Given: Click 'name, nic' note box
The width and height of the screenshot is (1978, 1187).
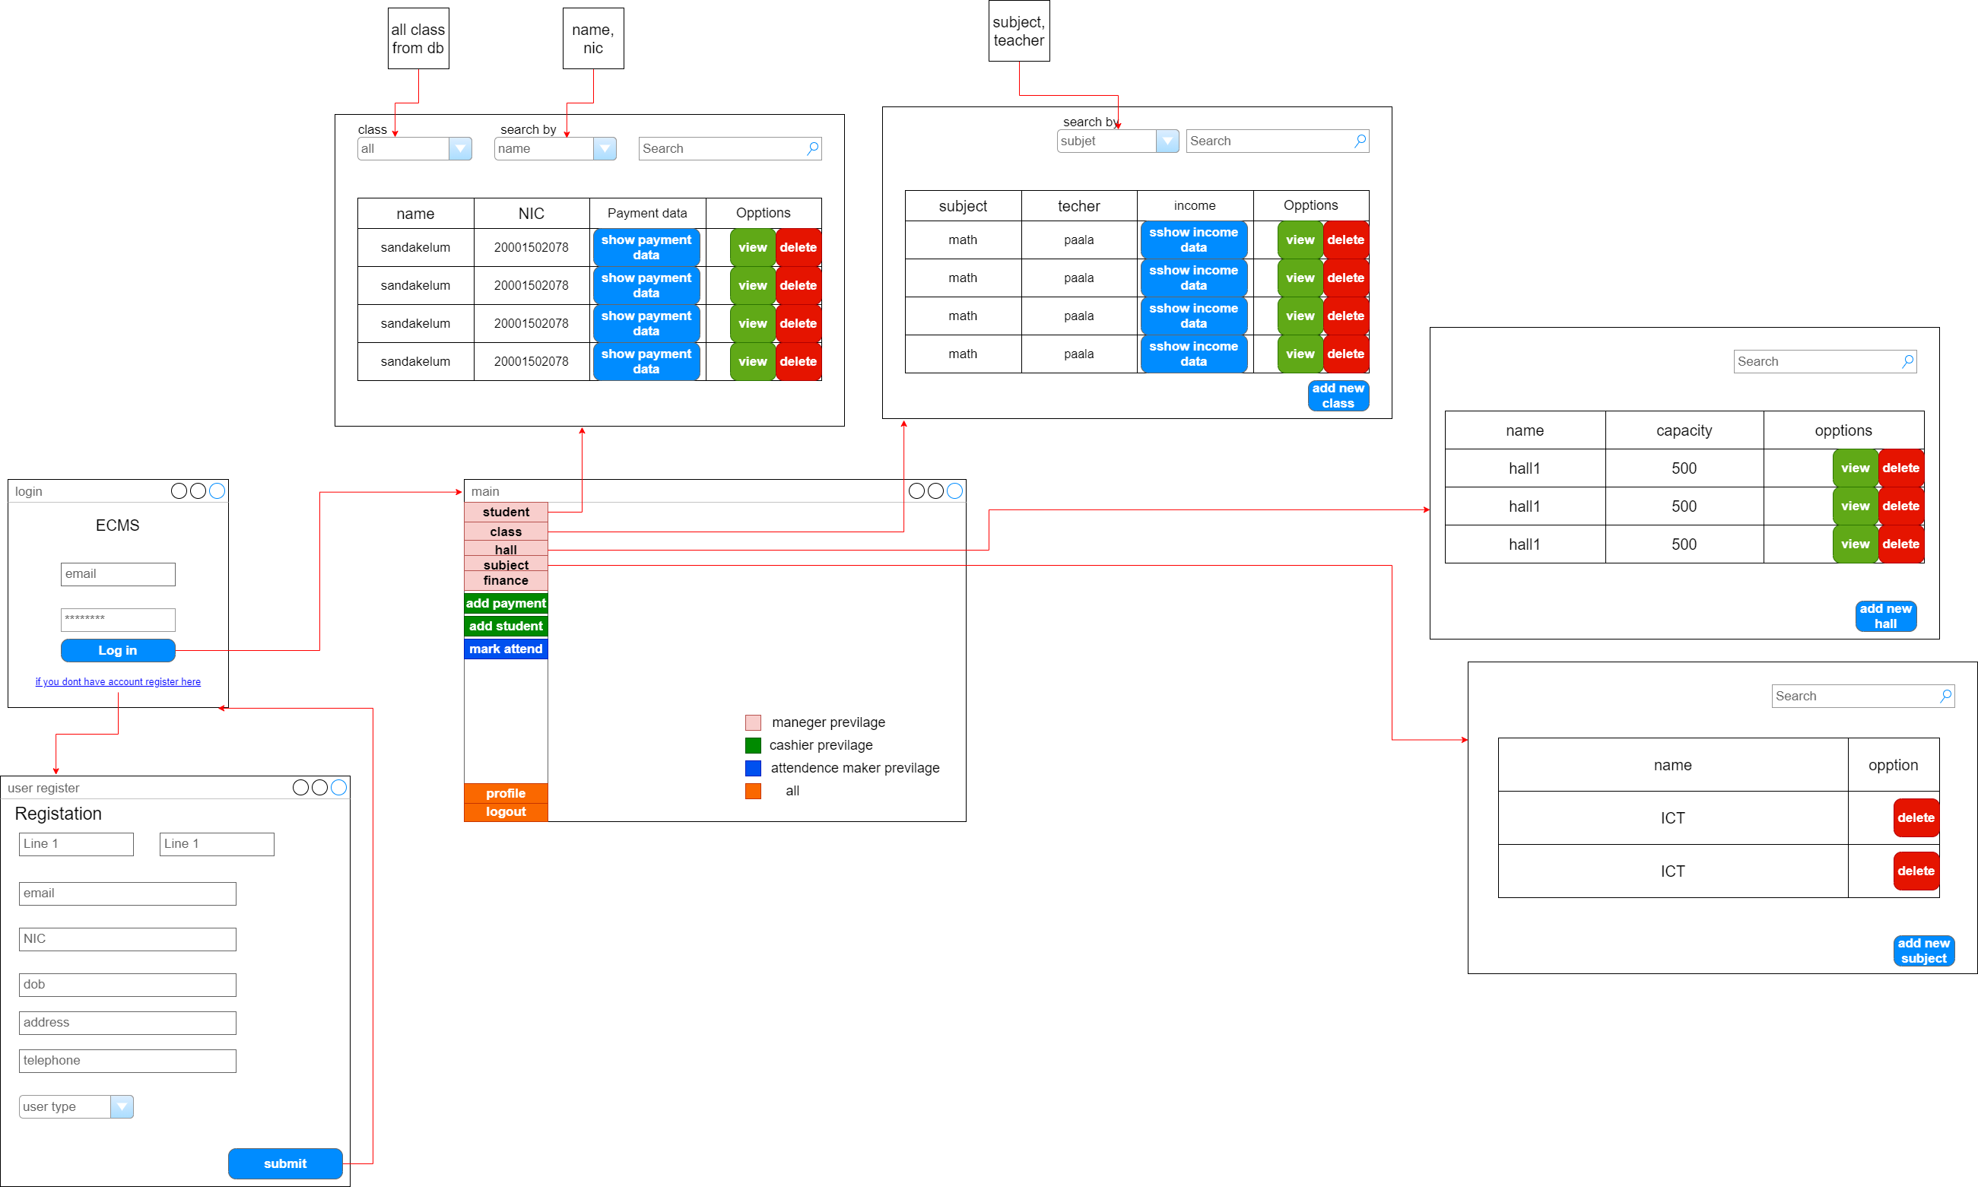Looking at the screenshot, I should click(x=592, y=38).
